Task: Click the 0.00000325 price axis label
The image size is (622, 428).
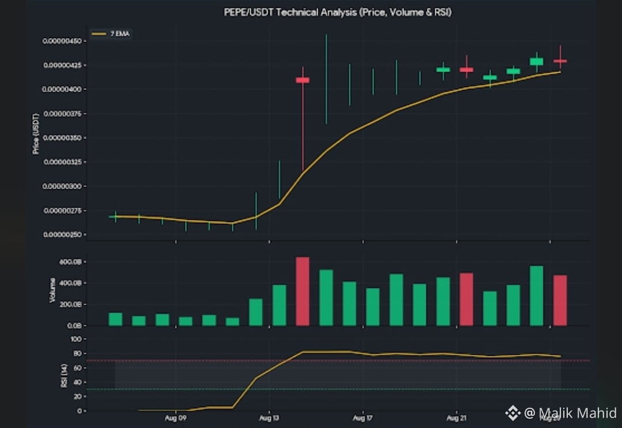Action: [62, 162]
